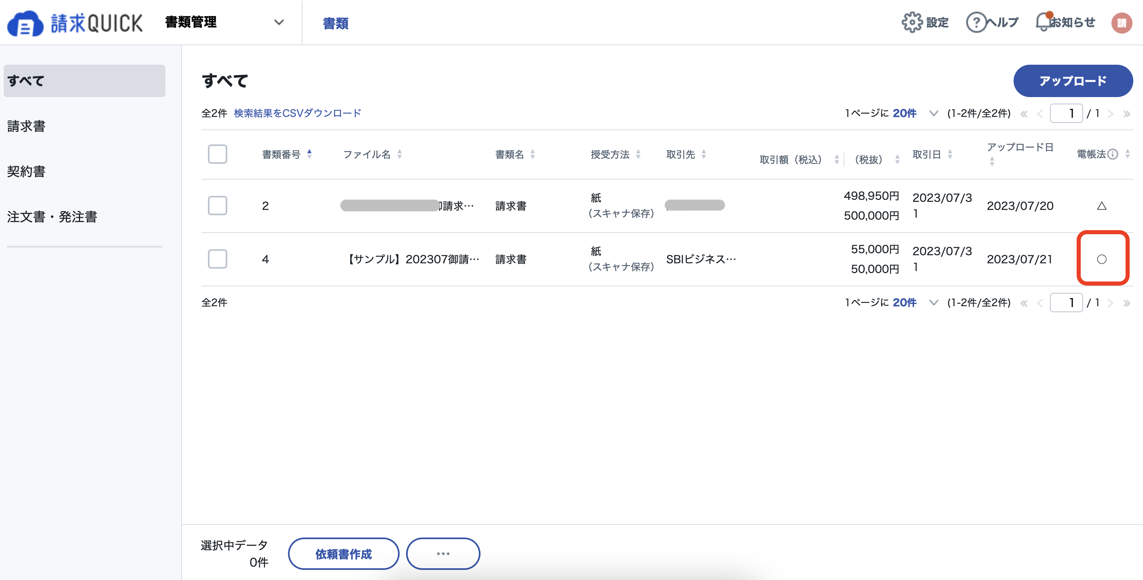
Task: Select 注文書・発注書 in the sidebar
Action: [x=52, y=217]
